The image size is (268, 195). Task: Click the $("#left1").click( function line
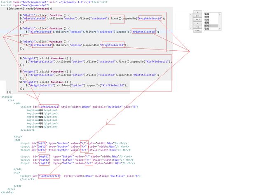45,15
